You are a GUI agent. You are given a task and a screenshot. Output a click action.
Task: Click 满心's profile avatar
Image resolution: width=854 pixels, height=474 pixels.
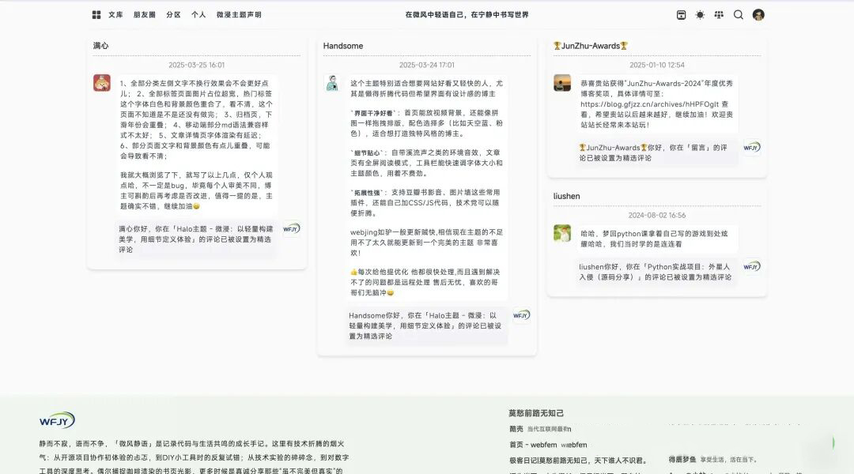coord(101,82)
